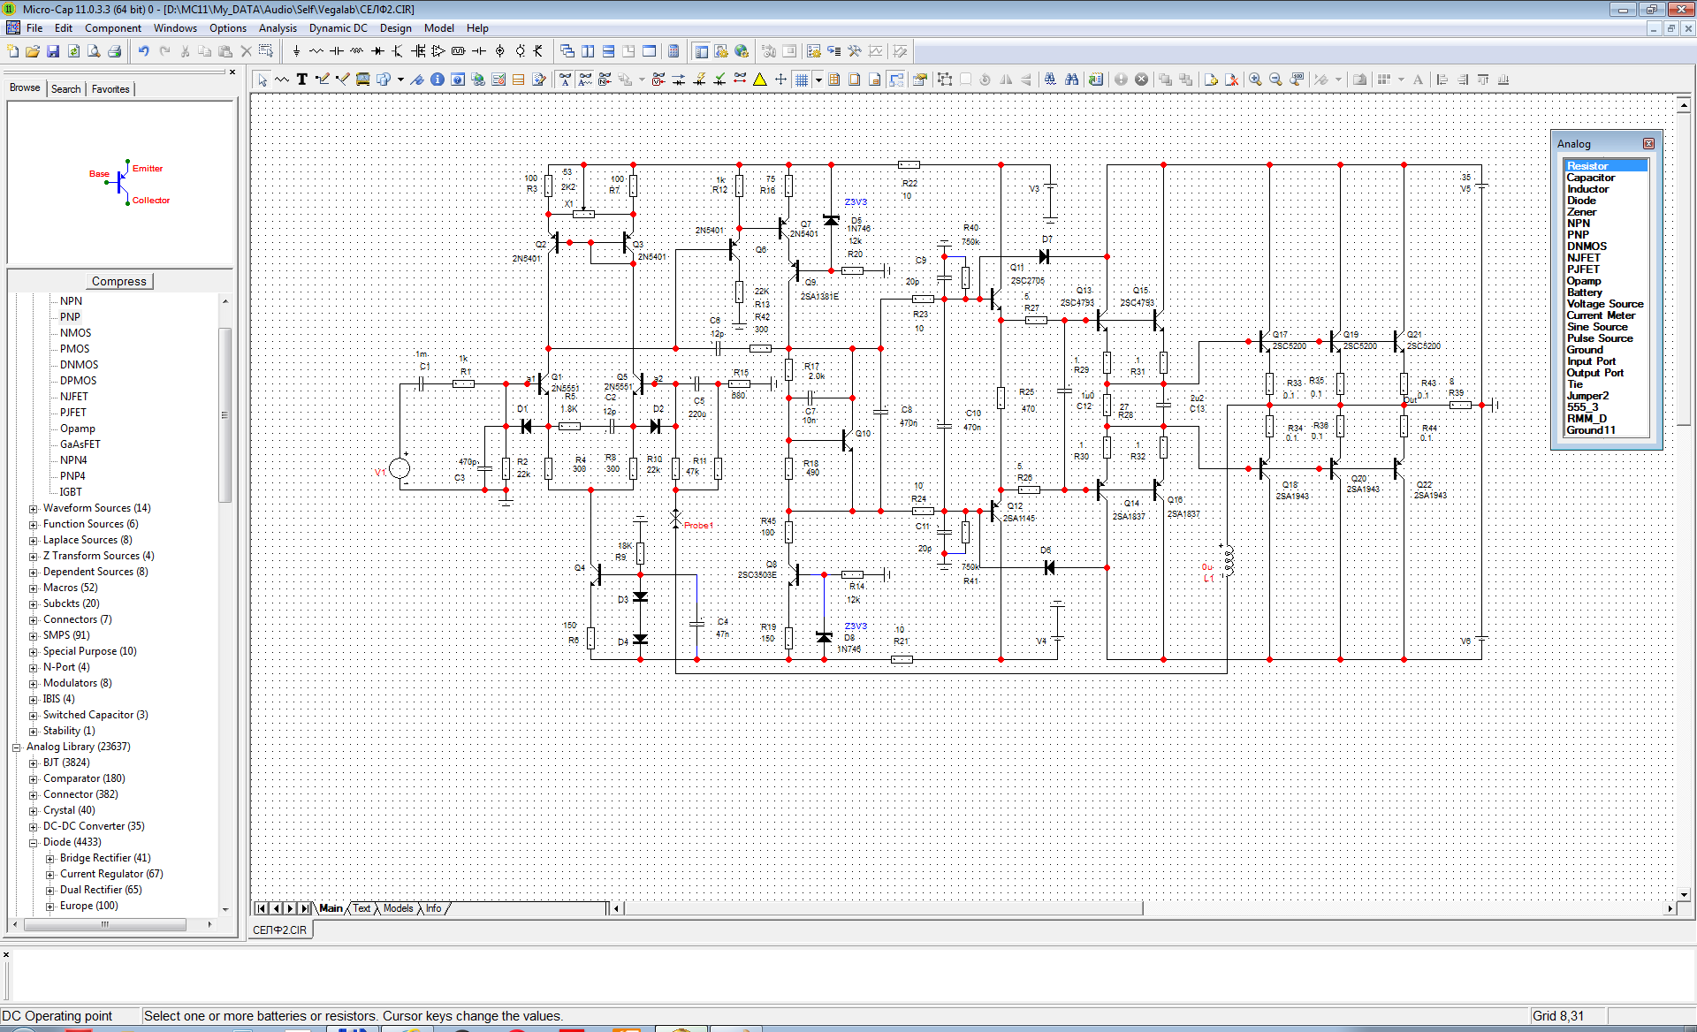Choose Capacitor in Analog palette
The height and width of the screenshot is (1032, 1697).
coord(1590,178)
